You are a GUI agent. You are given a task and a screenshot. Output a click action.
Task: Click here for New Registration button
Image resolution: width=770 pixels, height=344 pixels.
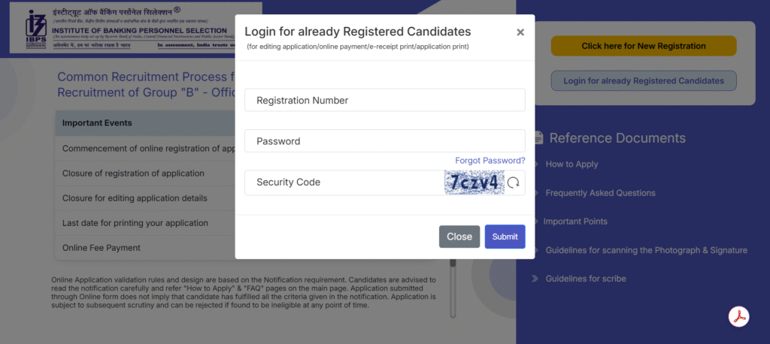[643, 46]
